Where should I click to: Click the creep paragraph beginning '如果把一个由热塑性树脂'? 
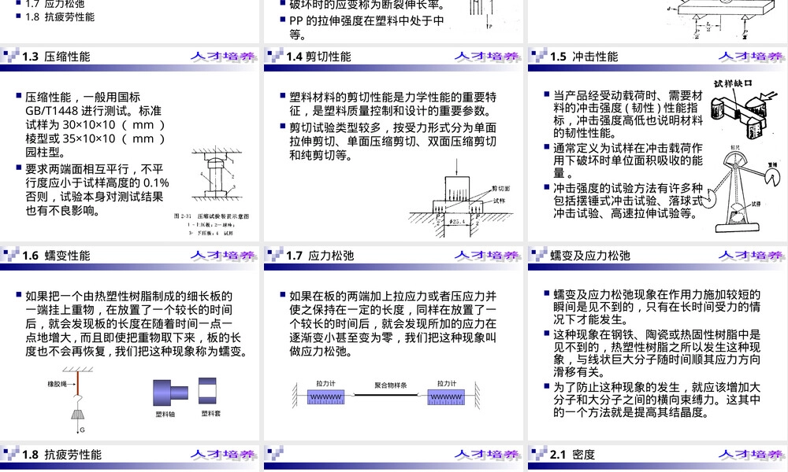pos(136,323)
